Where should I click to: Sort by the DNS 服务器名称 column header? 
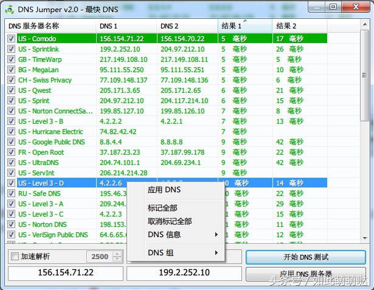tap(50, 25)
